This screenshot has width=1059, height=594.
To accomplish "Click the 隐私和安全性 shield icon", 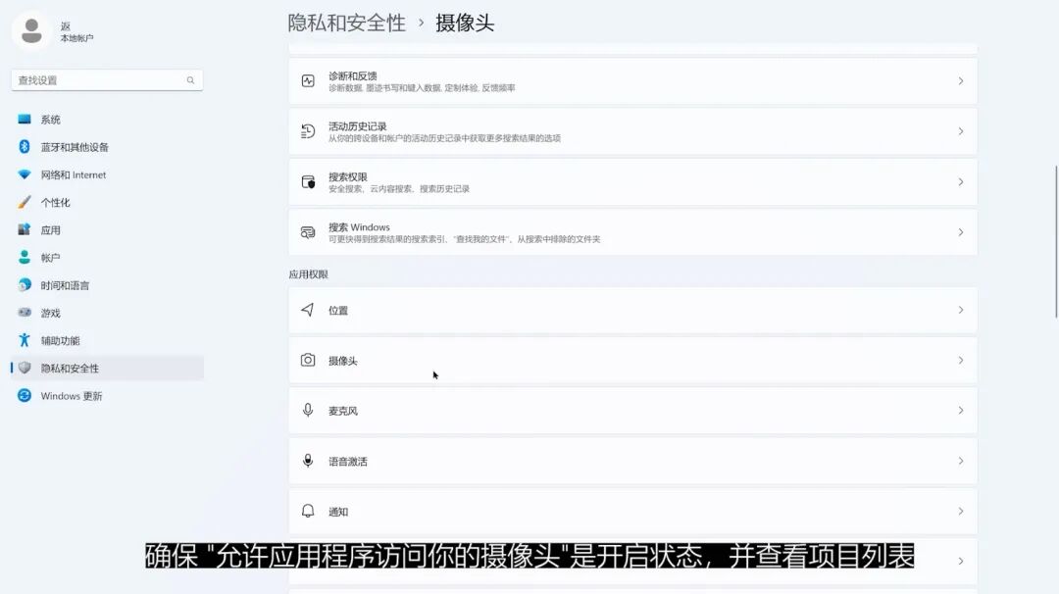I will coord(25,368).
